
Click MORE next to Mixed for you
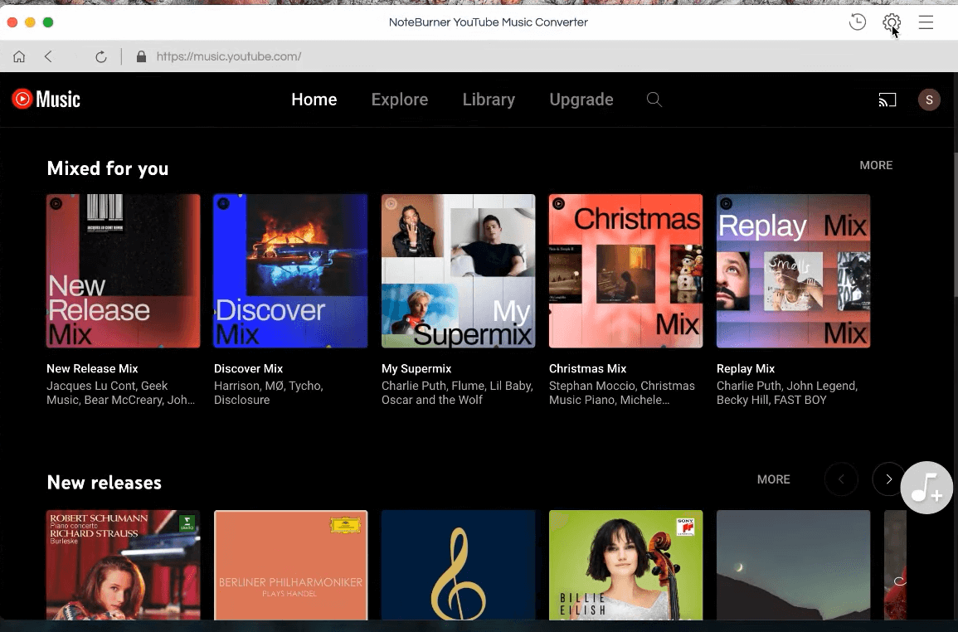pyautogui.click(x=876, y=165)
